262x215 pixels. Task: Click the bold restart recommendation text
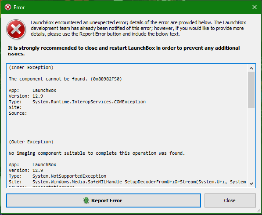124,51
